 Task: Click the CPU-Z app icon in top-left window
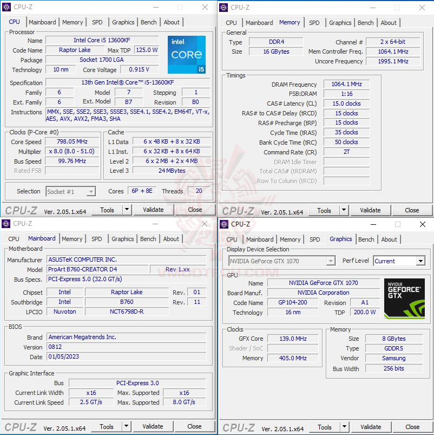click(x=6, y=7)
